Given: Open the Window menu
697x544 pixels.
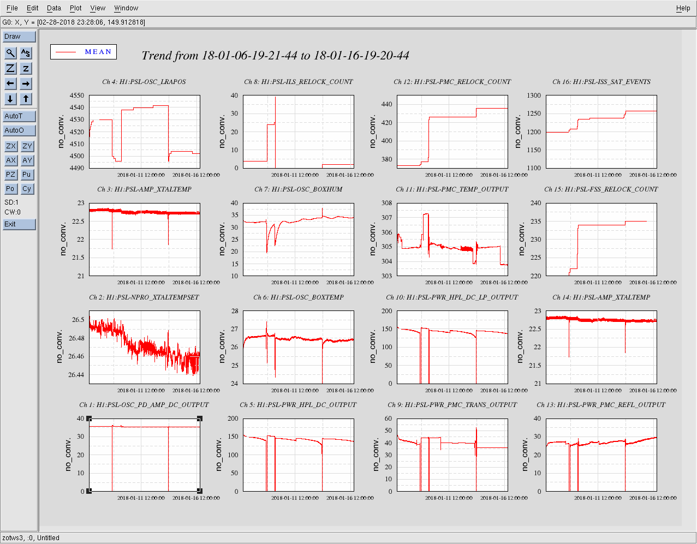Looking at the screenshot, I should click(x=126, y=8).
